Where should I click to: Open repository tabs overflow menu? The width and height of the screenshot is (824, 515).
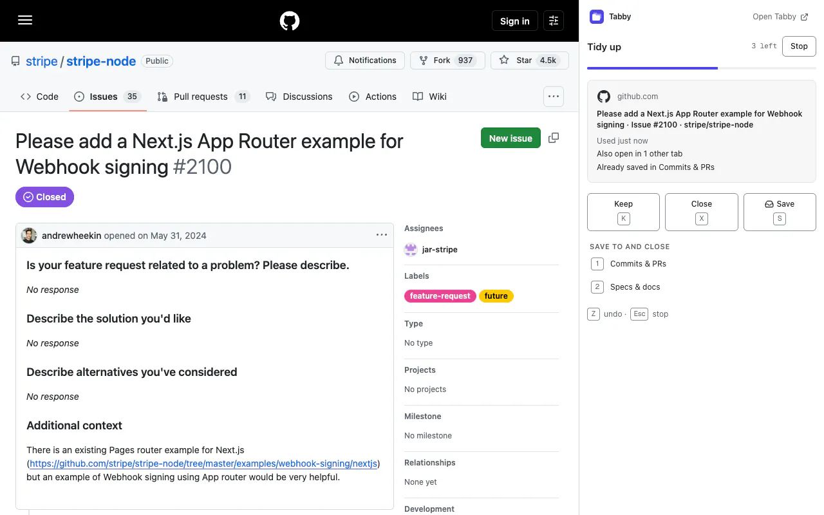pos(554,97)
